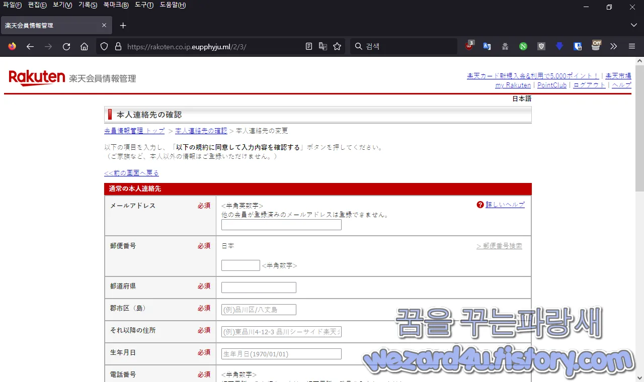Open help via the red question mark icon

point(480,205)
